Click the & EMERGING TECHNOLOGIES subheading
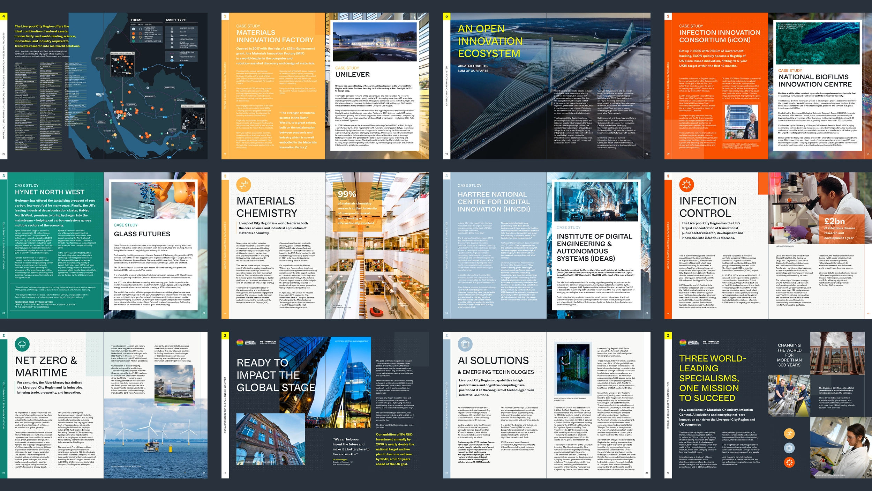872x491 pixels. pyautogui.click(x=496, y=372)
